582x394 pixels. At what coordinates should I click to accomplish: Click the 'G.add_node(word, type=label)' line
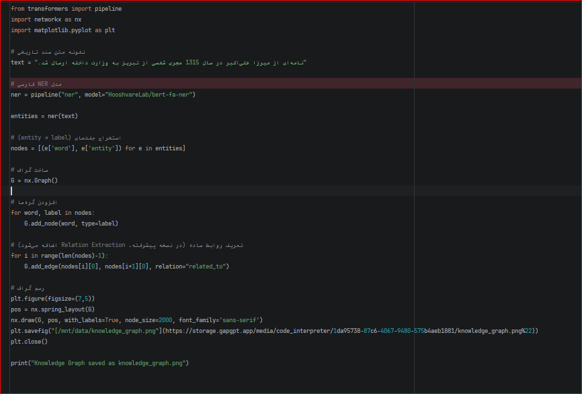(x=71, y=224)
